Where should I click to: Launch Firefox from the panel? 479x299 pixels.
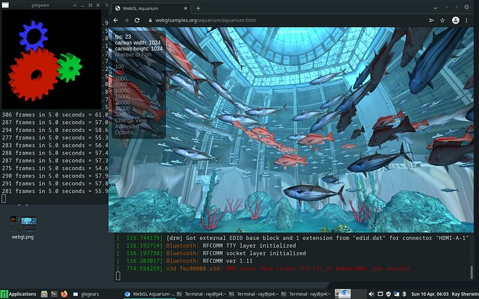pos(64,294)
